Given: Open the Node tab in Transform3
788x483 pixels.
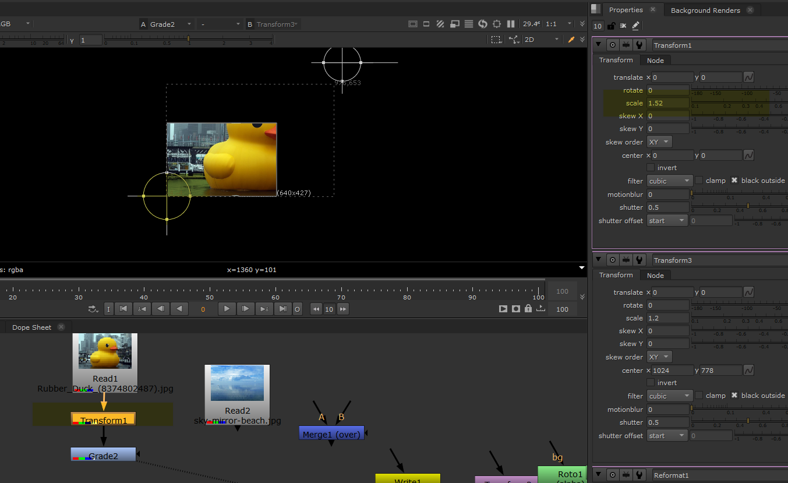Looking at the screenshot, I should tap(655, 275).
